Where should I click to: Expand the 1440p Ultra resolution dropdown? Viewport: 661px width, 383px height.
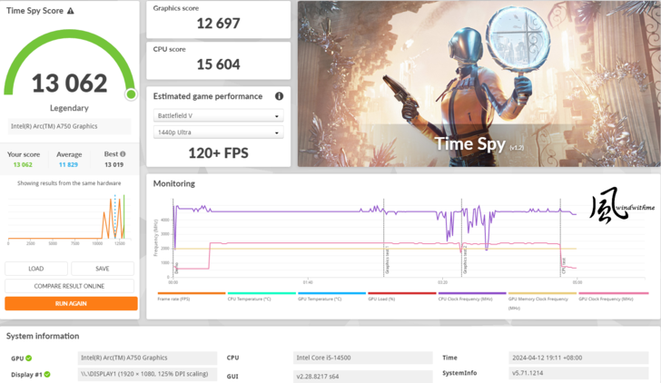(218, 133)
